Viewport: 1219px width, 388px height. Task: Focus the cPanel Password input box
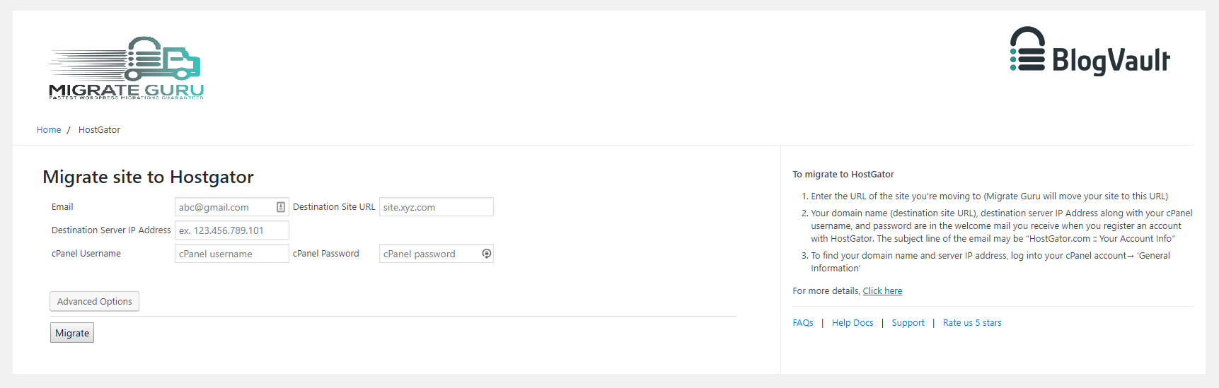pyautogui.click(x=429, y=254)
